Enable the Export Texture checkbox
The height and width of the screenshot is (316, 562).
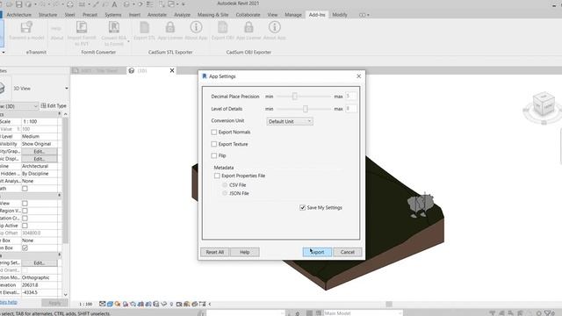coord(214,144)
